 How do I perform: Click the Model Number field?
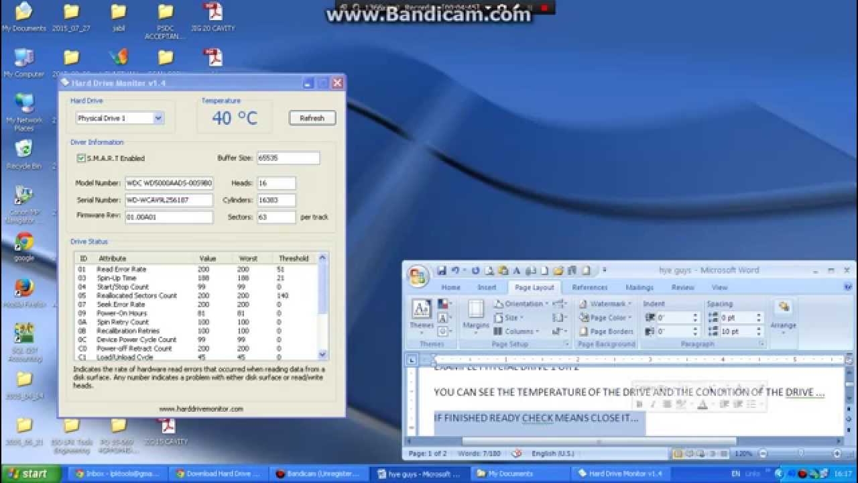pos(169,183)
